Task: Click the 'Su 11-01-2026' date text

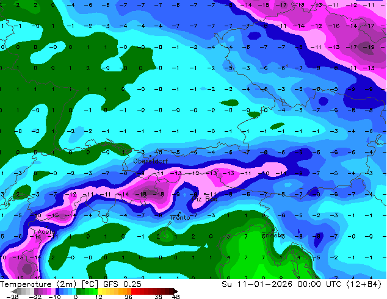Action: (257, 284)
